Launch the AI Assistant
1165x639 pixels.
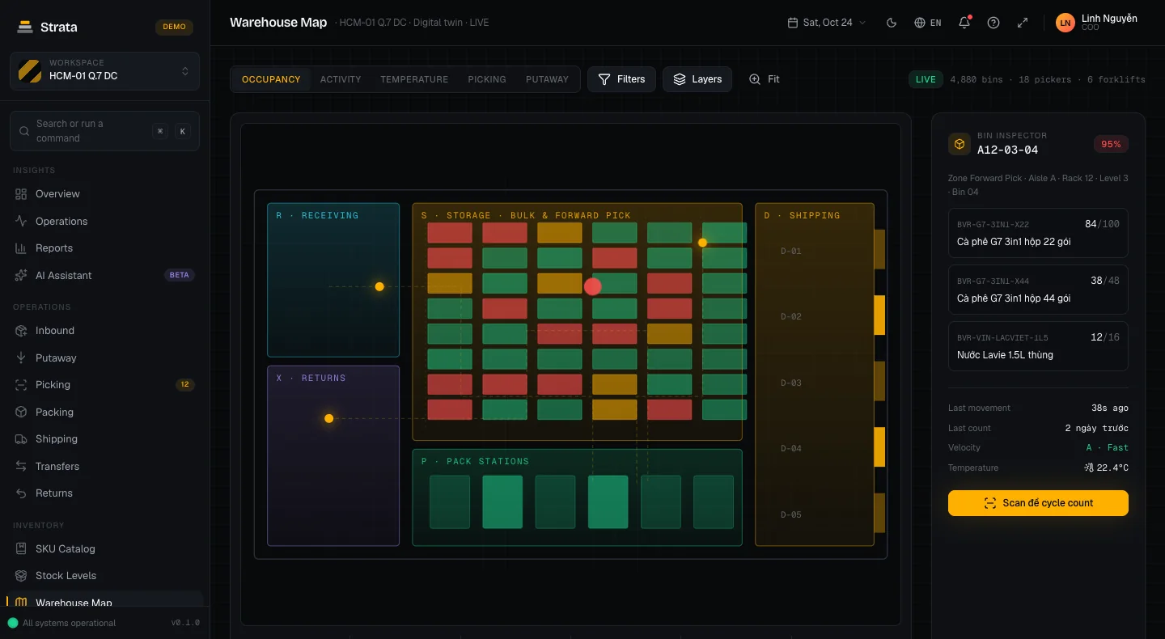(105, 276)
